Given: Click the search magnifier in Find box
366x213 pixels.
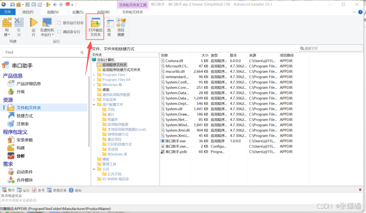Looking at the screenshot, I should 82,53.
